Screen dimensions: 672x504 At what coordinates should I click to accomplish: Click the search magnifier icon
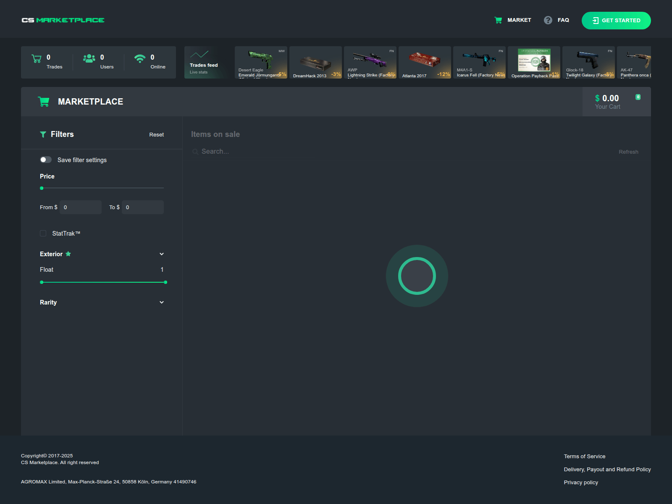[195, 151]
